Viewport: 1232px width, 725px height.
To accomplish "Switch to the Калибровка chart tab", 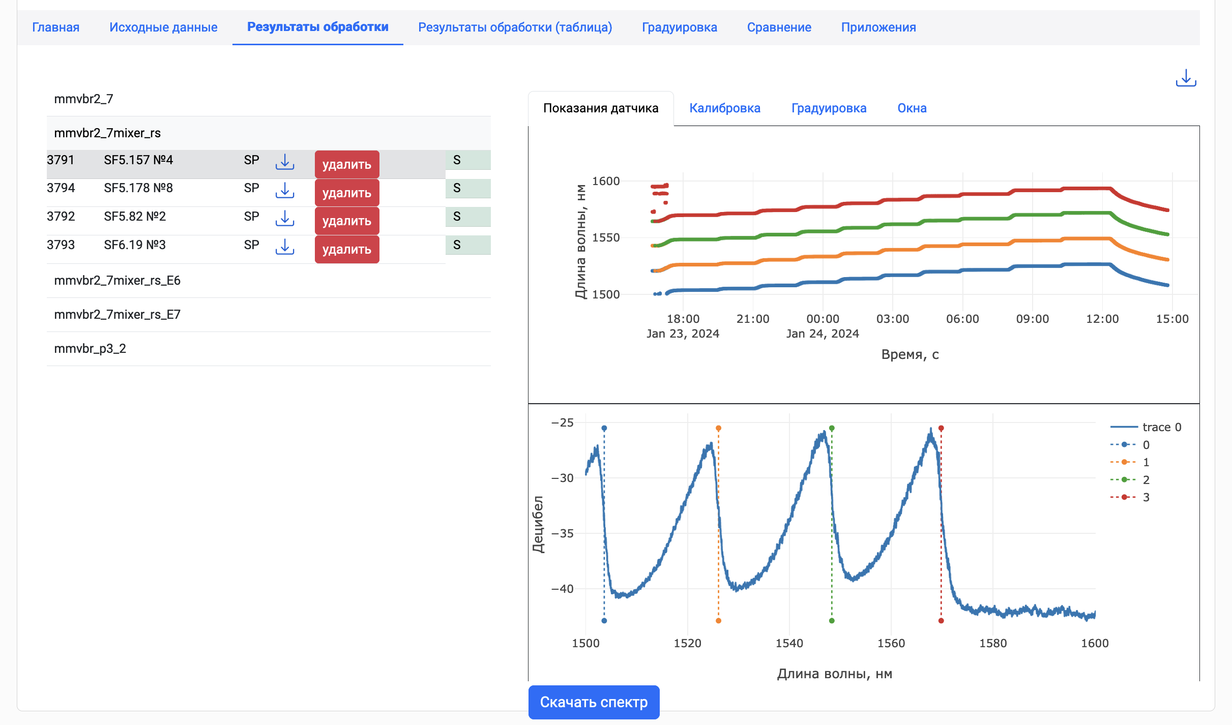I will pos(725,108).
